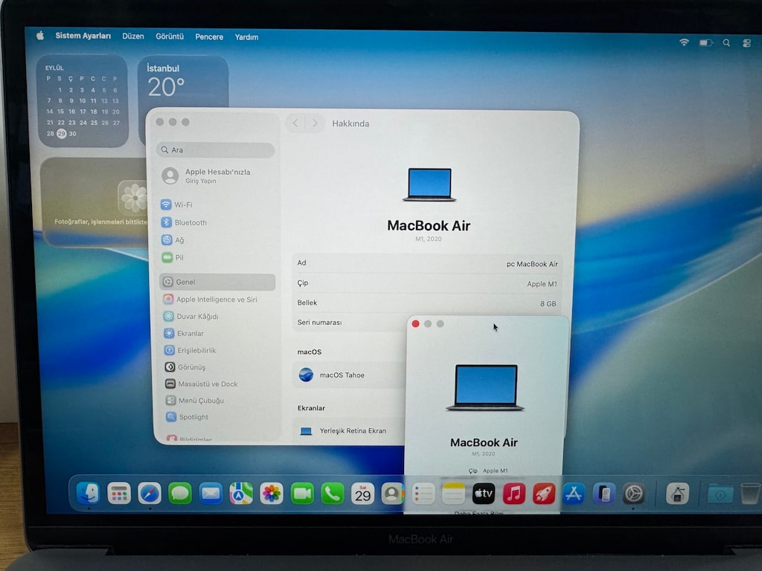This screenshot has height=571, width=762.
Task: Open Ekranlar display settings
Action: [x=184, y=333]
